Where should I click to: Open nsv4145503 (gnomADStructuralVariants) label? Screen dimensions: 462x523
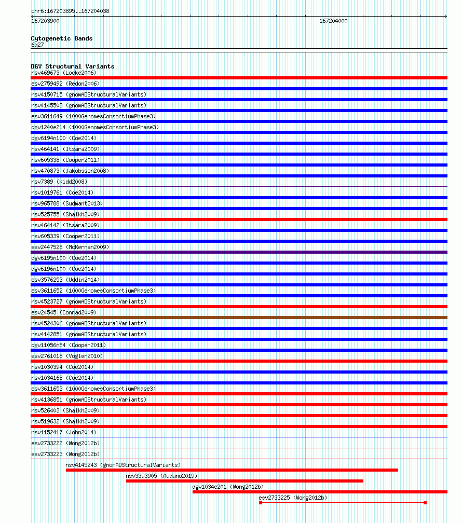(89, 105)
